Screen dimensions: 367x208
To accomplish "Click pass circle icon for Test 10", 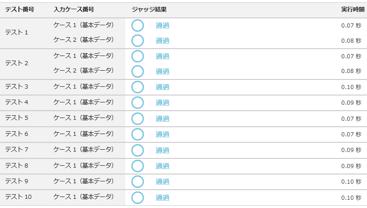I will [138, 198].
